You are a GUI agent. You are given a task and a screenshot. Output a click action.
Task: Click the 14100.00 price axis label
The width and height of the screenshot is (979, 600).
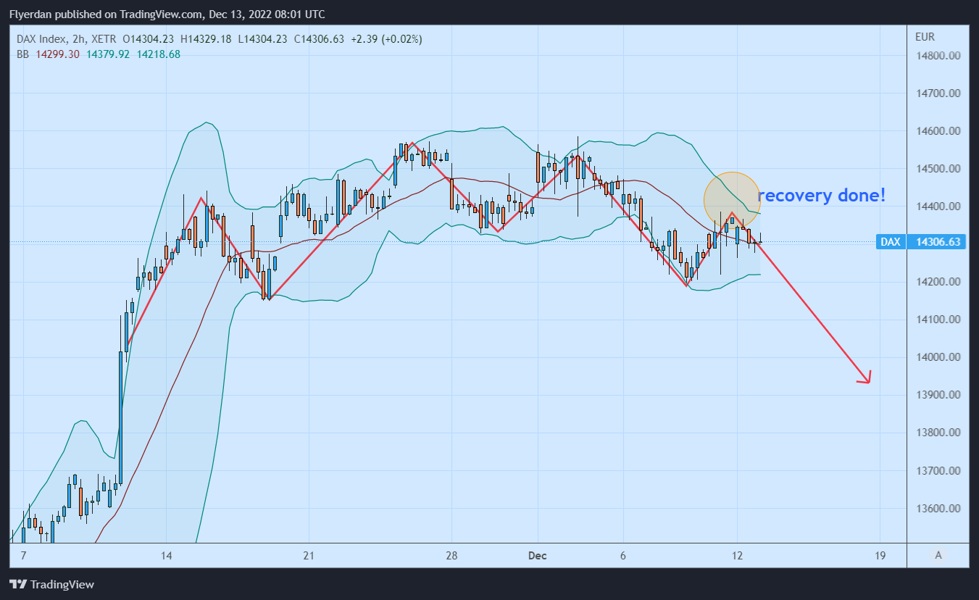[939, 320]
